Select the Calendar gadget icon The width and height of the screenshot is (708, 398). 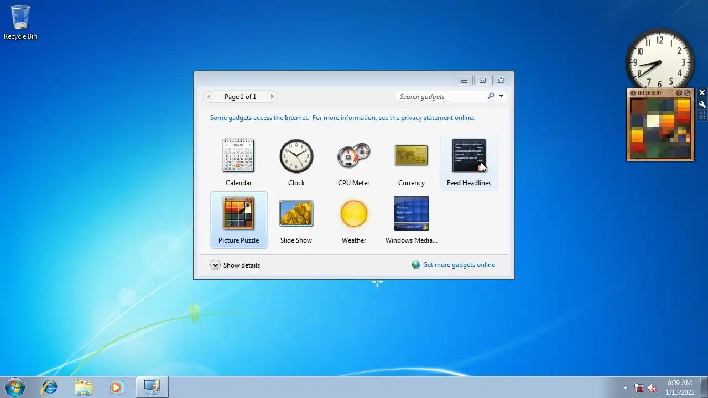tap(238, 156)
